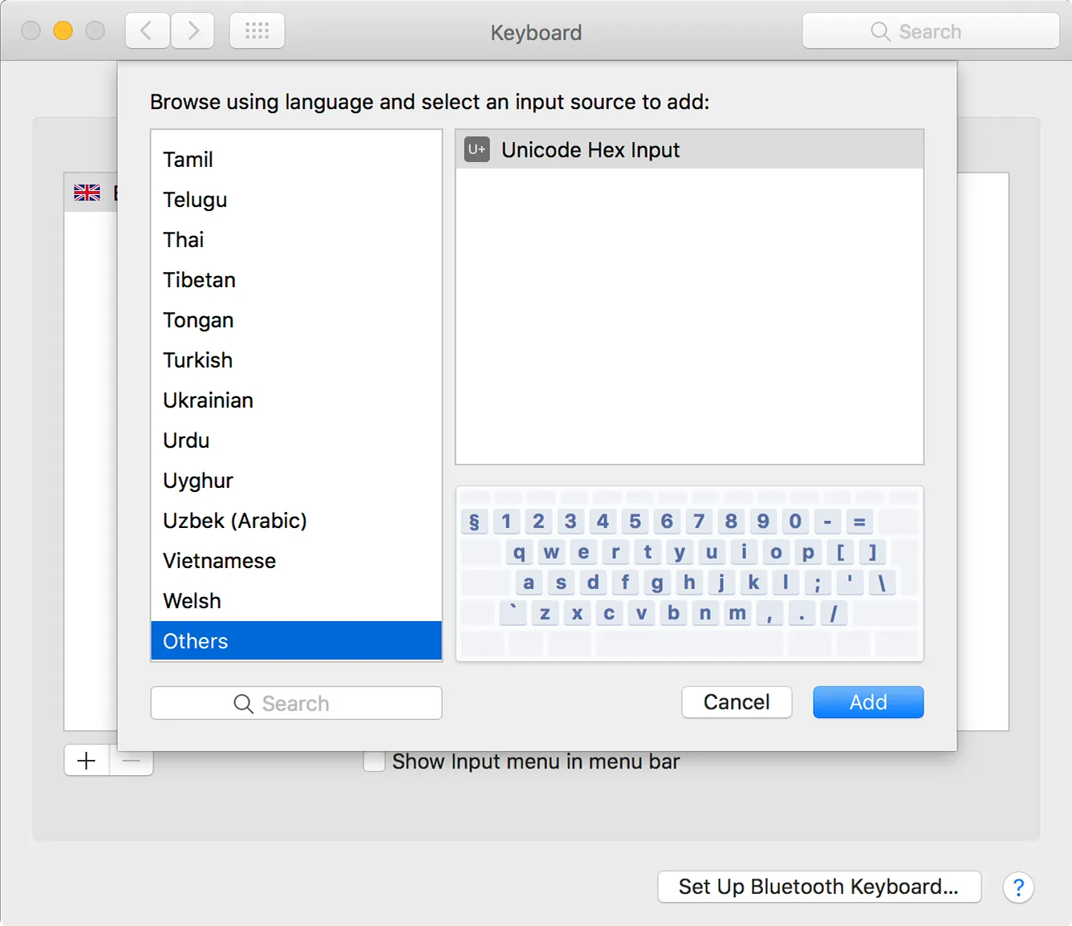Viewport: 1072px width, 926px height.
Task: Open help via the question mark icon
Action: [x=1018, y=887]
